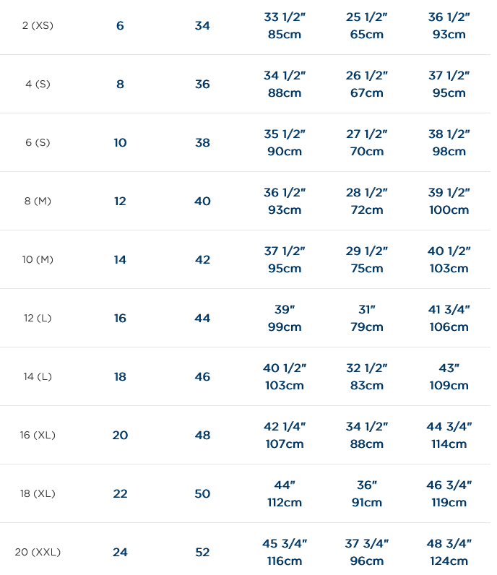Select the 124cm measurement cell

tap(449, 561)
